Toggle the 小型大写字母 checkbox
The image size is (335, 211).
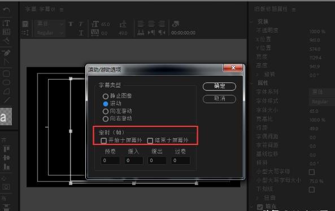point(312,172)
